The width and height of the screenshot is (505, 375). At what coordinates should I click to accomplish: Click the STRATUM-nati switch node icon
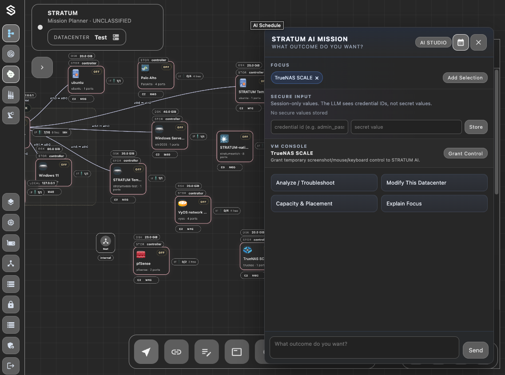click(x=224, y=139)
